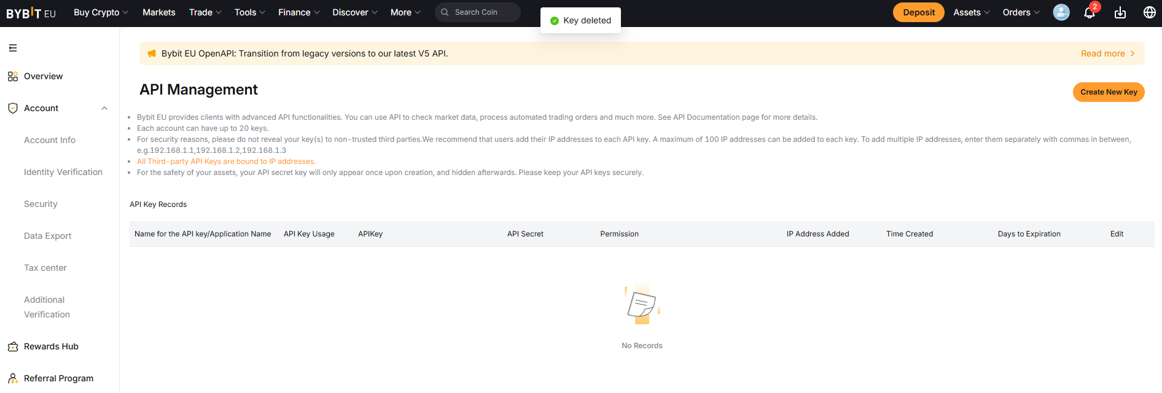Open the language globe icon
1162x393 pixels.
pyautogui.click(x=1150, y=12)
